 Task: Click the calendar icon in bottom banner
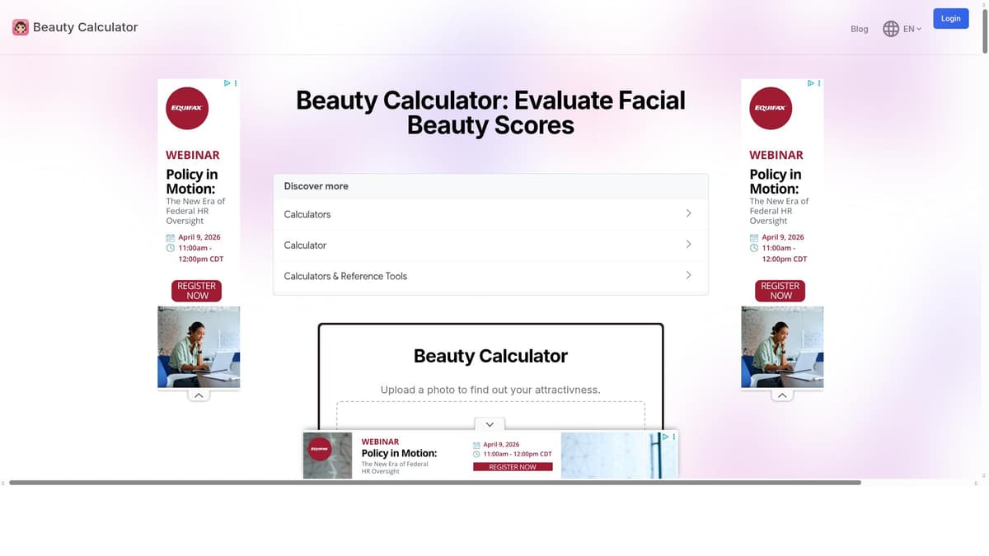pyautogui.click(x=476, y=445)
